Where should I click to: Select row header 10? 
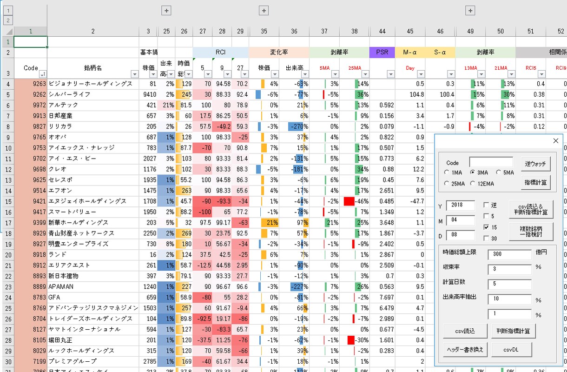(x=7, y=148)
